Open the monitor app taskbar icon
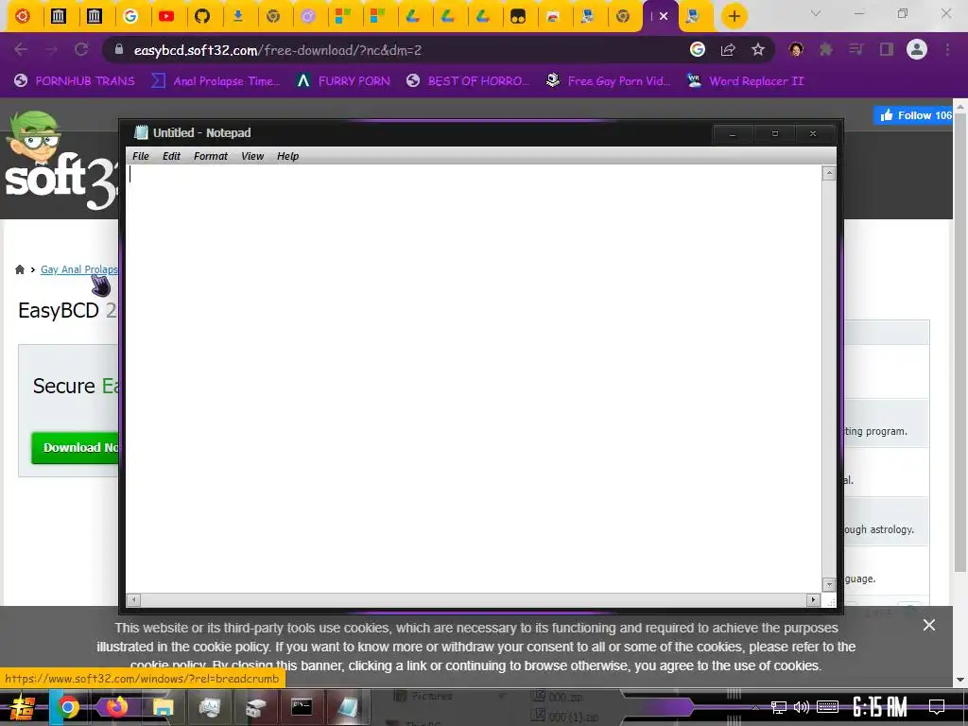The width and height of the screenshot is (968, 726). (x=209, y=707)
